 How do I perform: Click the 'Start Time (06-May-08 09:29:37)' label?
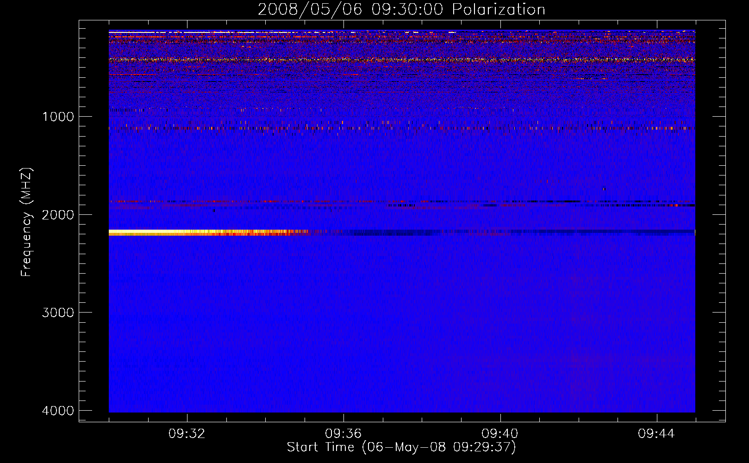point(401,447)
